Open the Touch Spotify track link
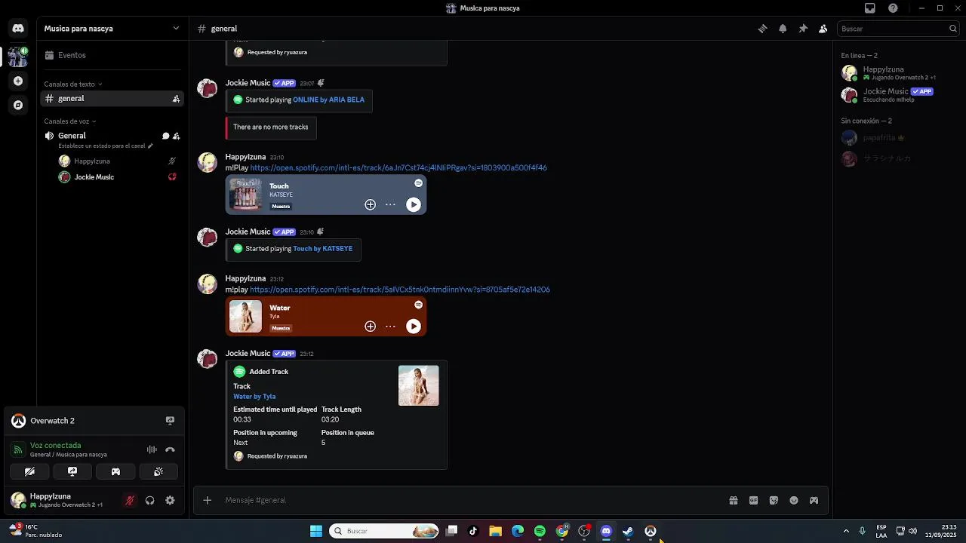 tap(398, 167)
